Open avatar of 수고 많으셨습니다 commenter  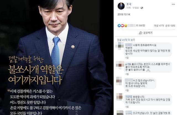[x=119, y=81]
